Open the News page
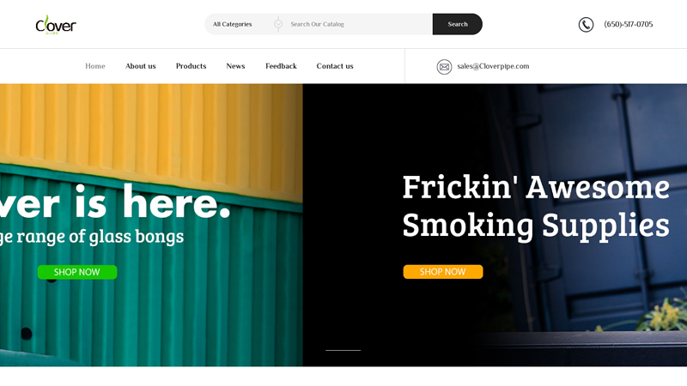The height and width of the screenshot is (386, 687). point(235,66)
